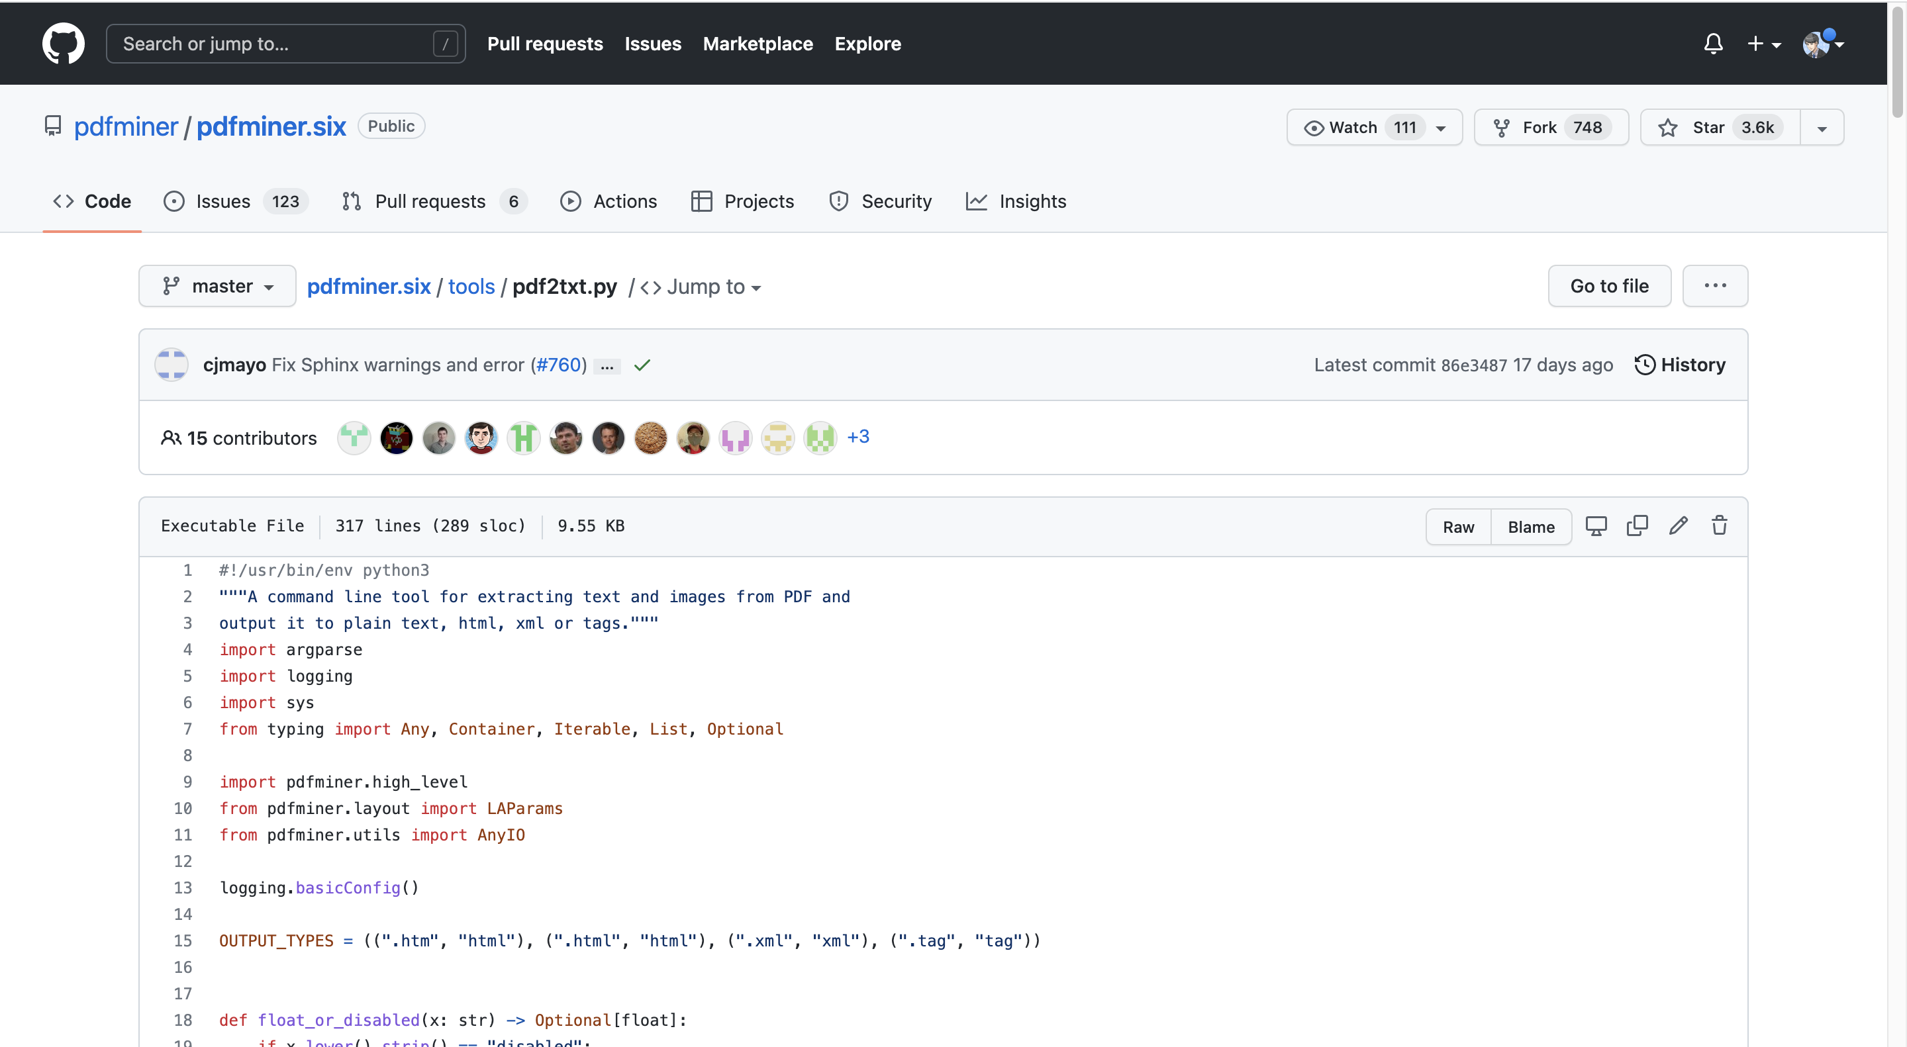Screen dimensions: 1907x1047
Task: Open the #760 pull request link
Action: [x=559, y=365]
